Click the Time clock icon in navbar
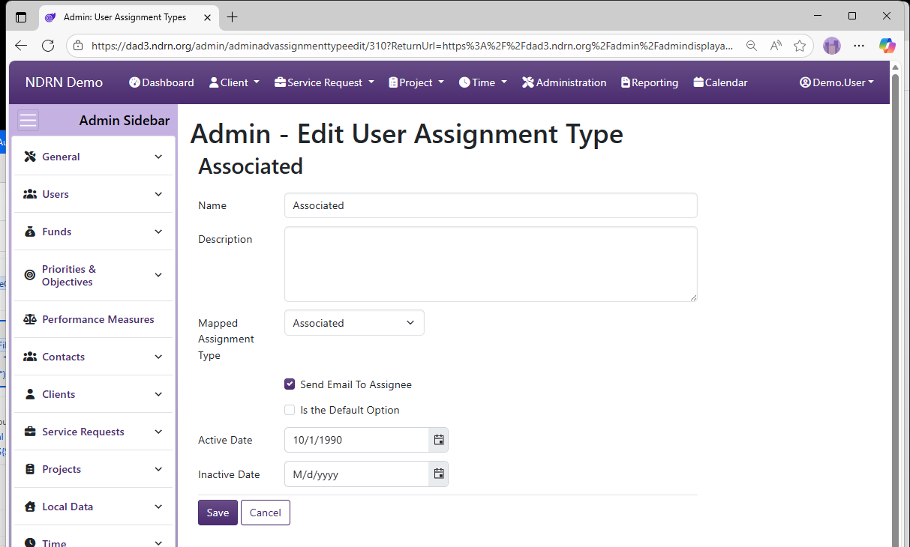910x547 pixels. point(464,82)
